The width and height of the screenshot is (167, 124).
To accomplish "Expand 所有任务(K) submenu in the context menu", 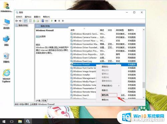I will point(109,86).
